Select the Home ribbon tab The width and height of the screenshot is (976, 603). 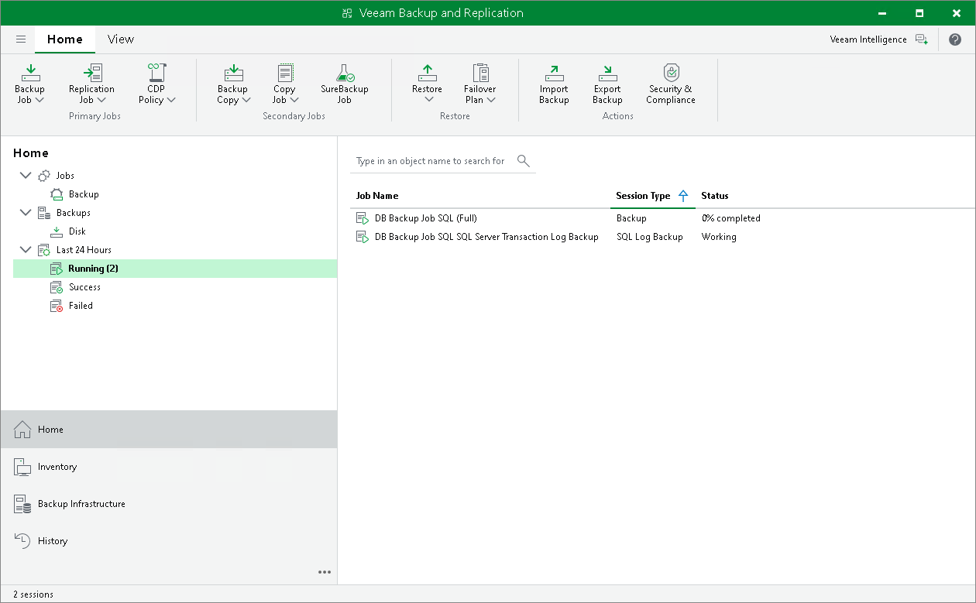coord(64,39)
